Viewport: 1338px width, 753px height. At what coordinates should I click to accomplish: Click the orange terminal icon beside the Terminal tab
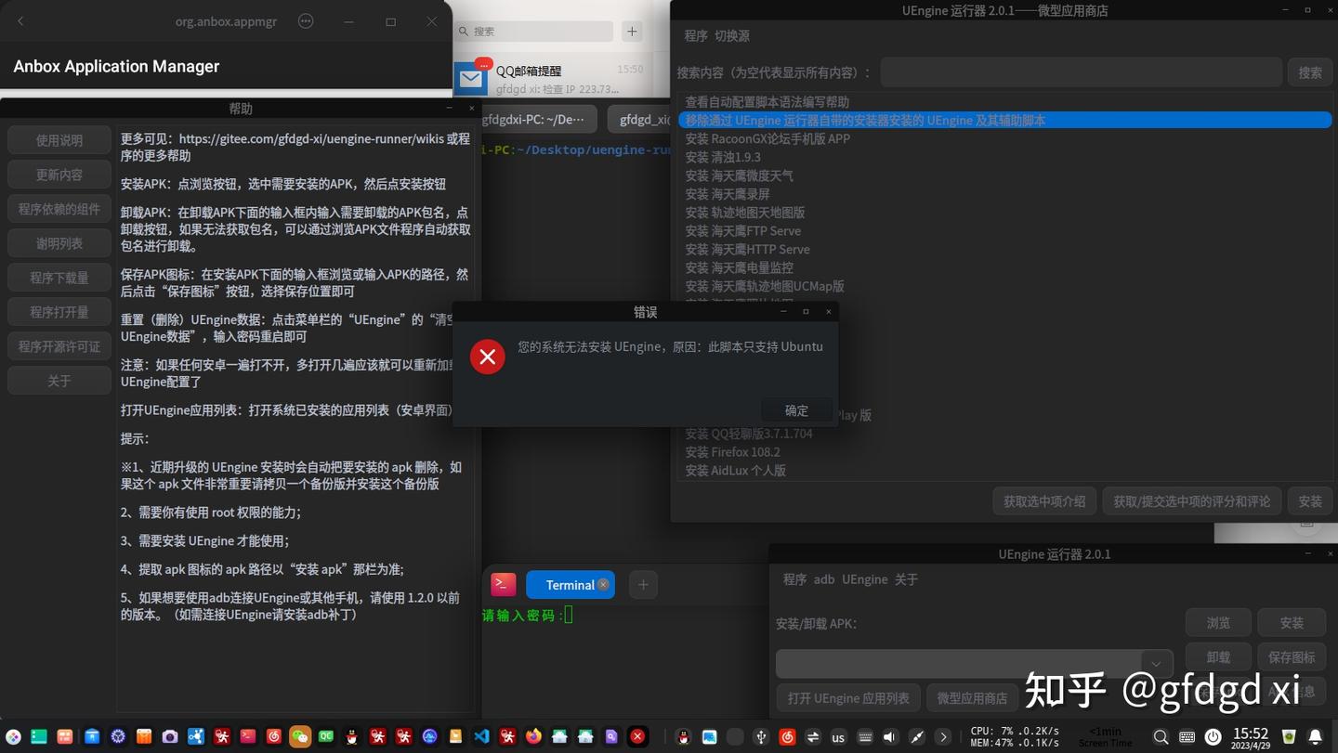503,584
